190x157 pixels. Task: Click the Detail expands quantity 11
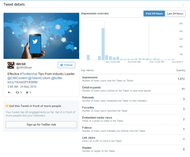[183, 89]
